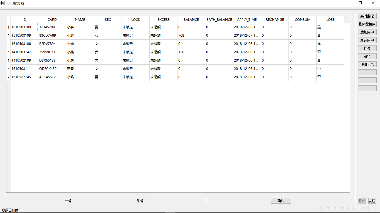
Task: Select name cell 萧泰
Action: 80,69
